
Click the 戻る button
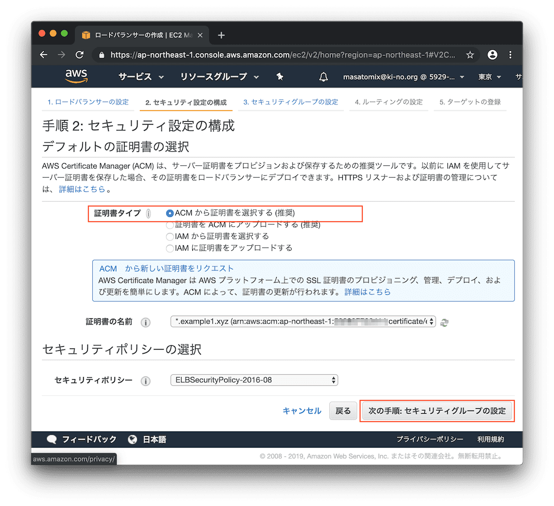343,410
